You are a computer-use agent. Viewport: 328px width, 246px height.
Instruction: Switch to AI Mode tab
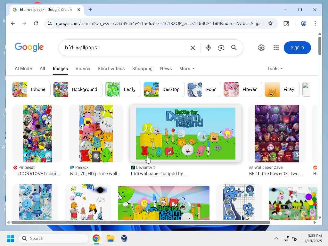pyautogui.click(x=23, y=69)
